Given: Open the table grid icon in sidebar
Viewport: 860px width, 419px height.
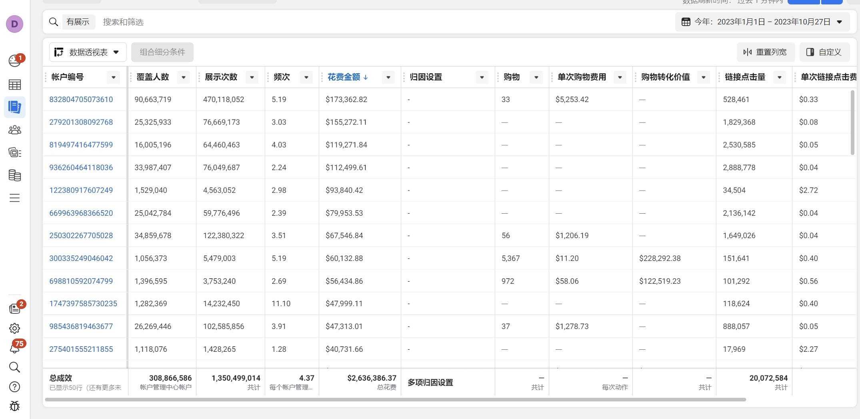Looking at the screenshot, I should click(14, 85).
